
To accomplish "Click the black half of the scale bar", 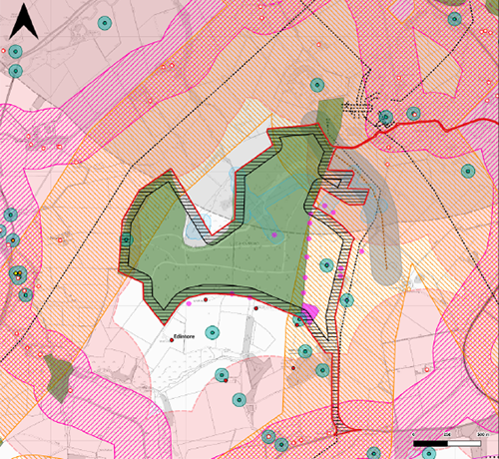I will 430,444.
